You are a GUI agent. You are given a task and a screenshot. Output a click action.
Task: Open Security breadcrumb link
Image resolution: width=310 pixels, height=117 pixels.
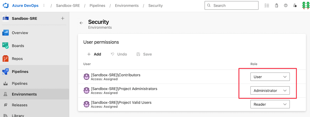(156, 5)
